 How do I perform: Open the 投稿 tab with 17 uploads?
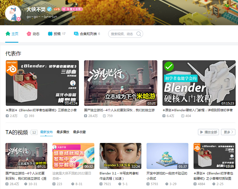pos(57,34)
